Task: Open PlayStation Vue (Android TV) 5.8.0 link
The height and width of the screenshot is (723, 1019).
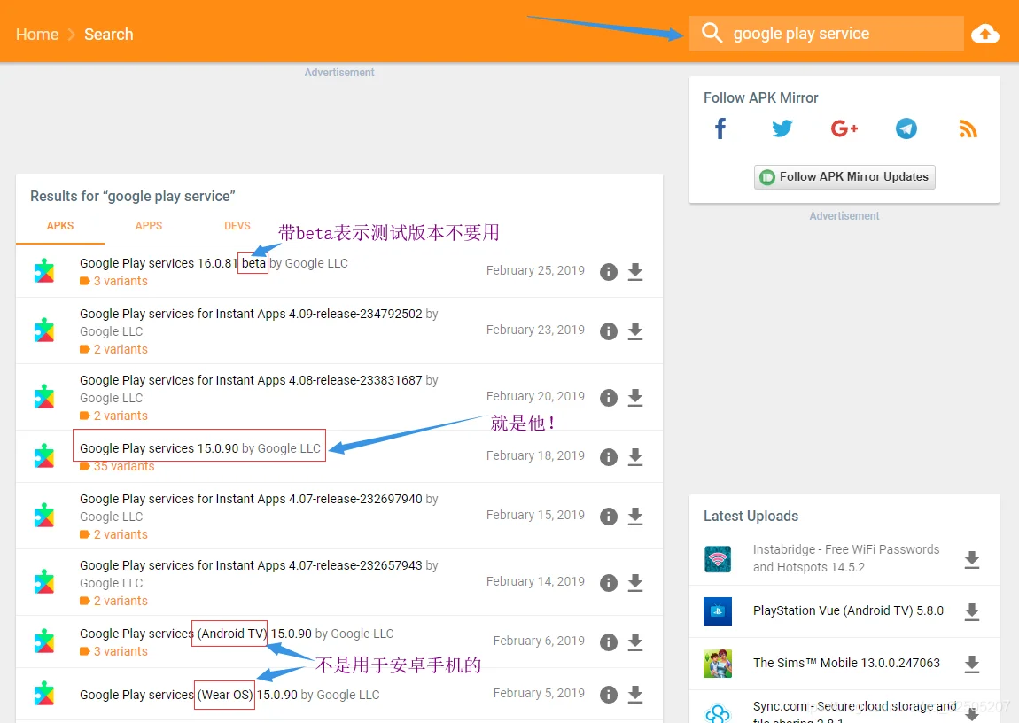Action: (848, 610)
